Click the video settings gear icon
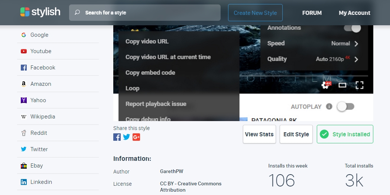The width and height of the screenshot is (390, 195). [x=326, y=85]
